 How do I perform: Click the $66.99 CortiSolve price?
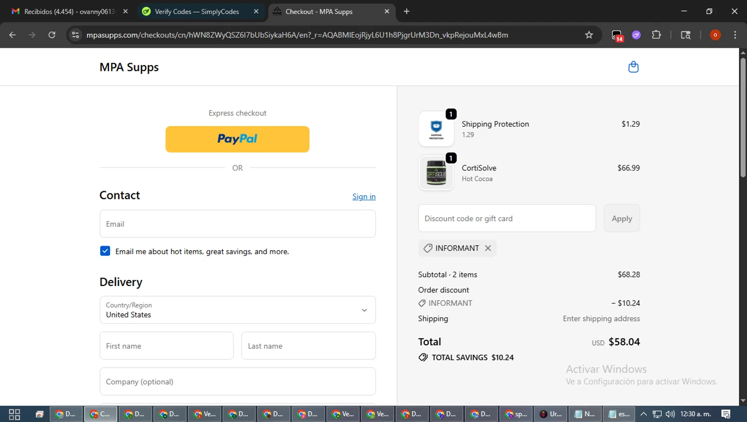(628, 168)
